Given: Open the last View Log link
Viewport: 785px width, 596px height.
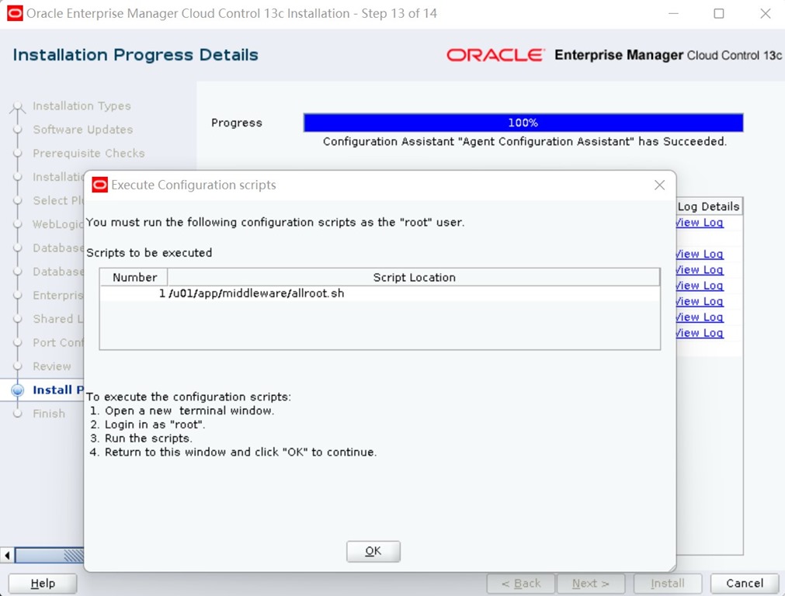Looking at the screenshot, I should (x=700, y=333).
